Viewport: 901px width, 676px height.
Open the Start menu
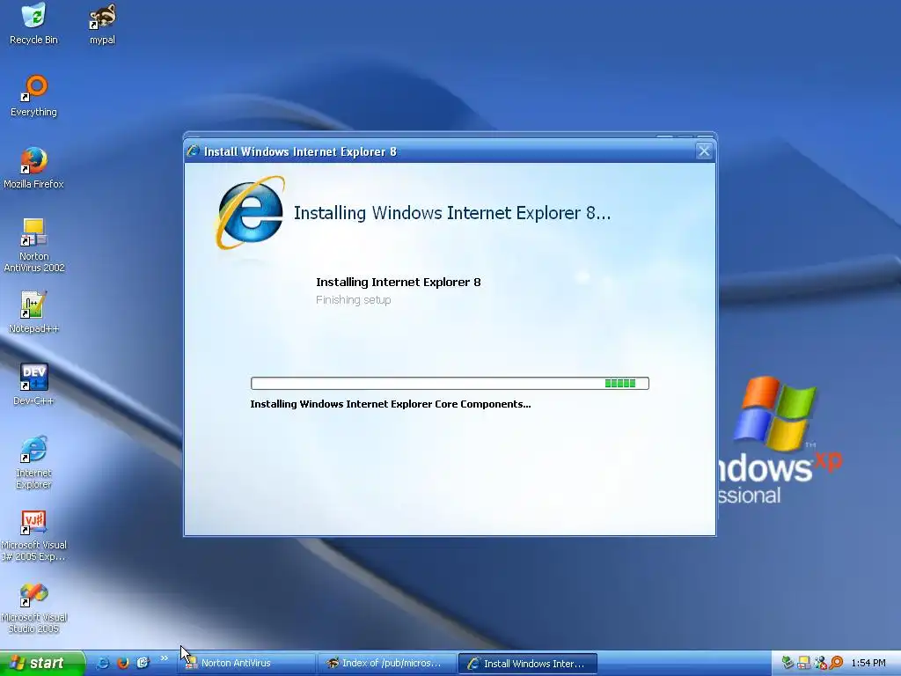tap(42, 664)
